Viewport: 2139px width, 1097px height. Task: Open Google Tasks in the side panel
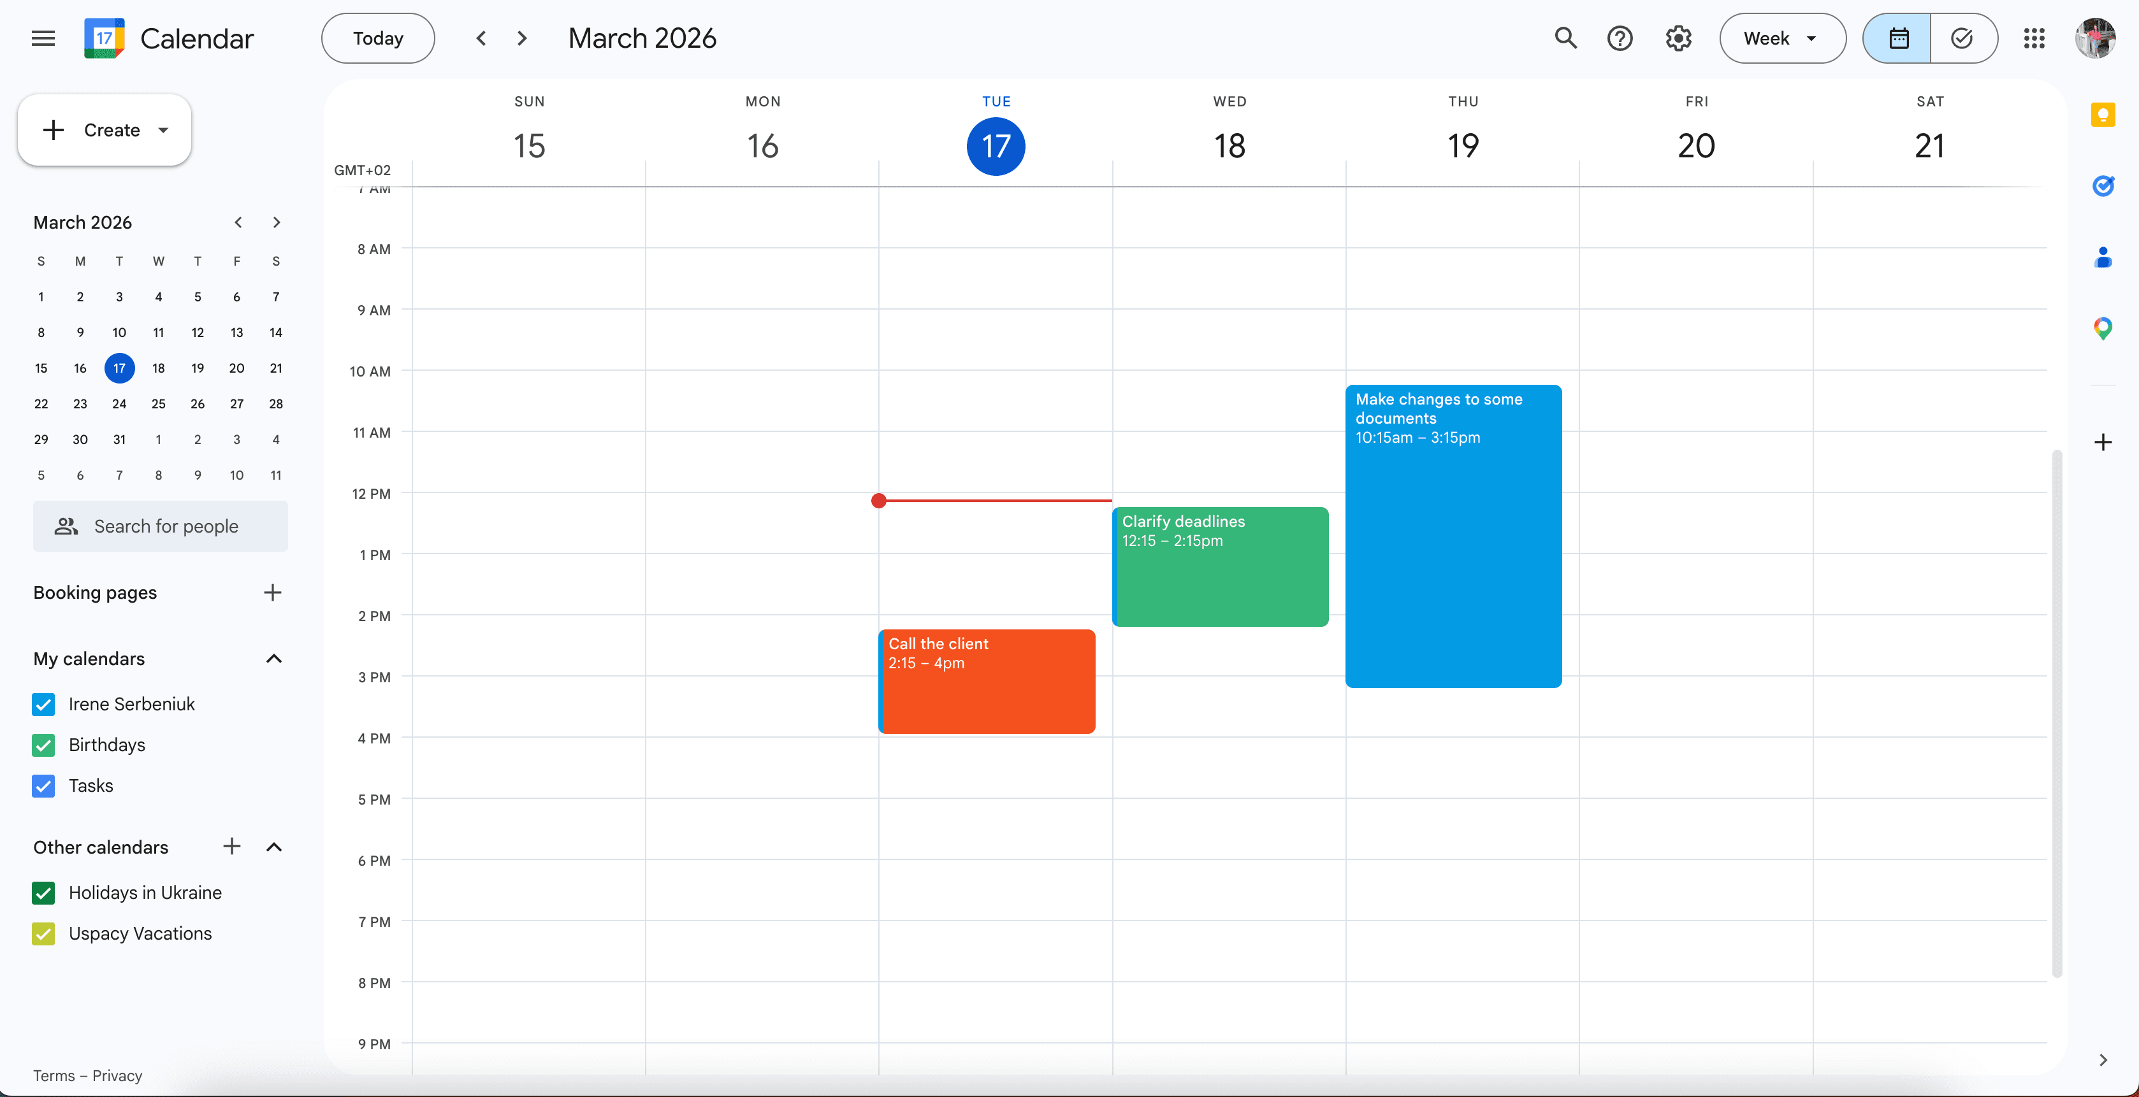point(2103,186)
